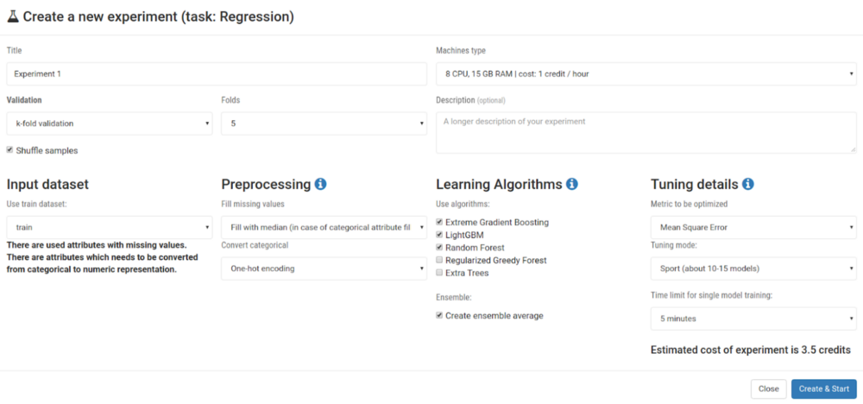Click the Create & Start button
863x404 pixels.
tap(824, 388)
